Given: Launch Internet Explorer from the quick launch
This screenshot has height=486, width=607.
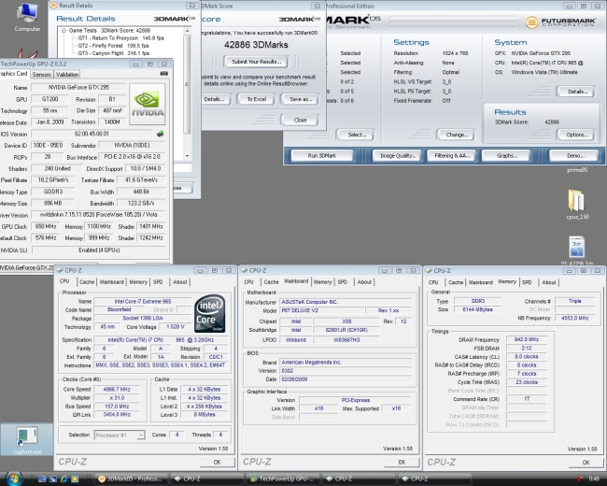Looking at the screenshot, I should click(64, 479).
